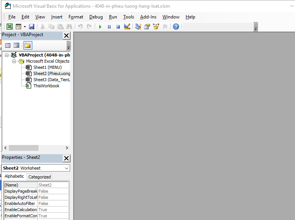Open the Help menu

pos(190,17)
